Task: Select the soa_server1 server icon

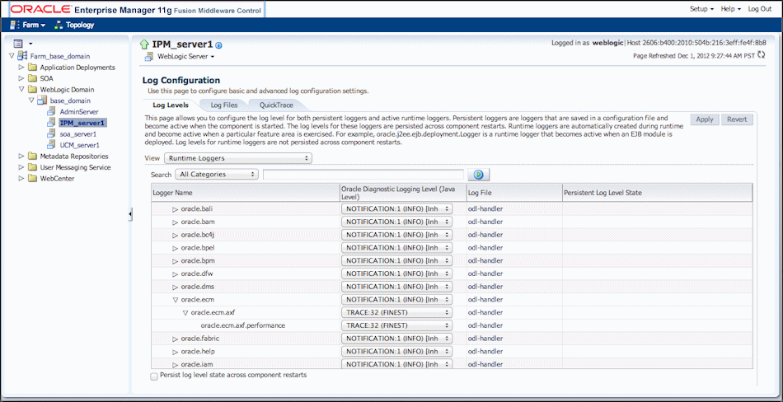Action: (x=53, y=133)
